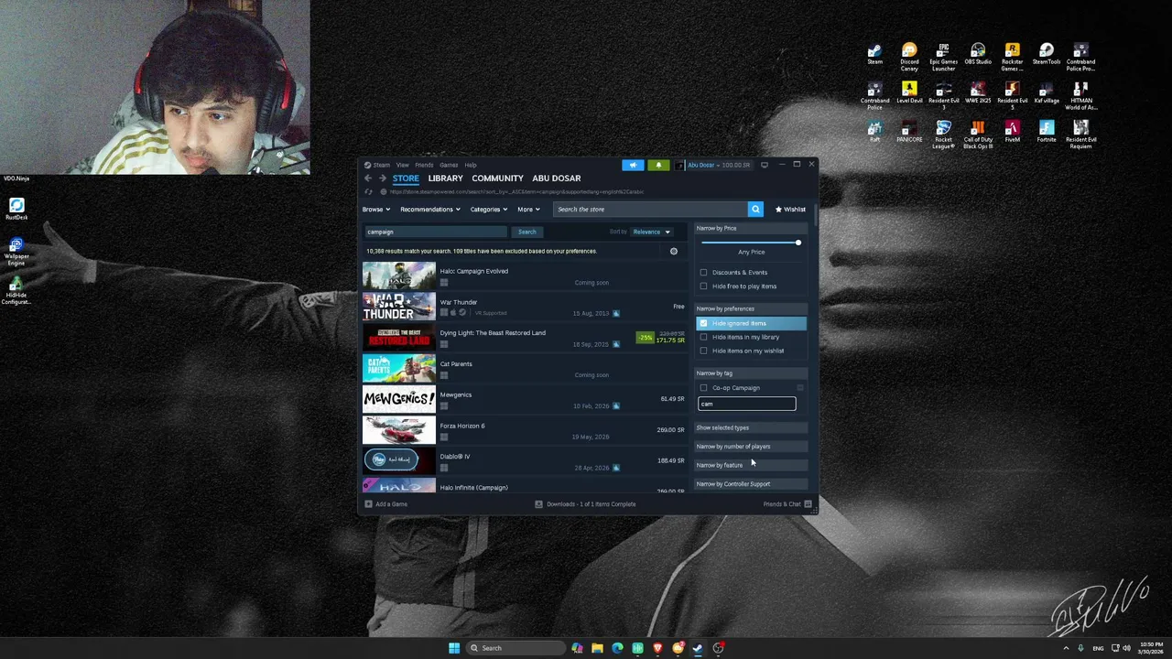
Task: Open the Recommendations dropdown menu
Action: [429, 210]
